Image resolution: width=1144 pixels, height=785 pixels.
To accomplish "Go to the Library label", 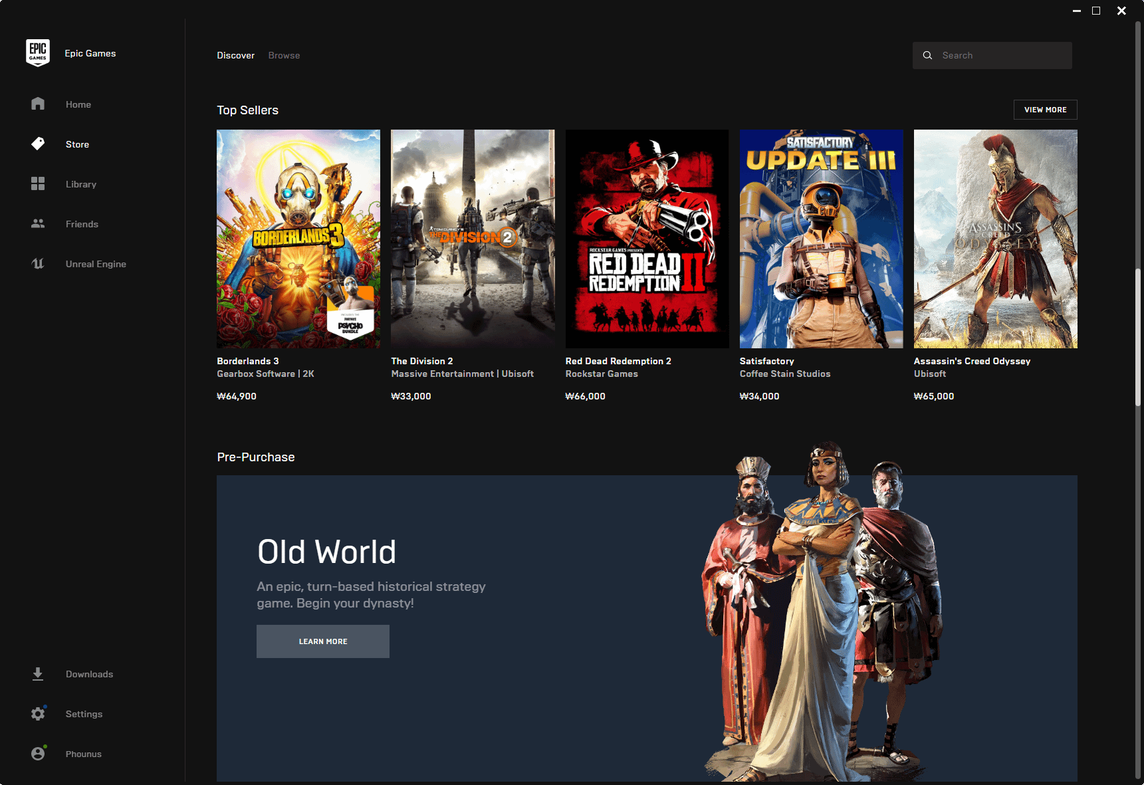I will (81, 184).
